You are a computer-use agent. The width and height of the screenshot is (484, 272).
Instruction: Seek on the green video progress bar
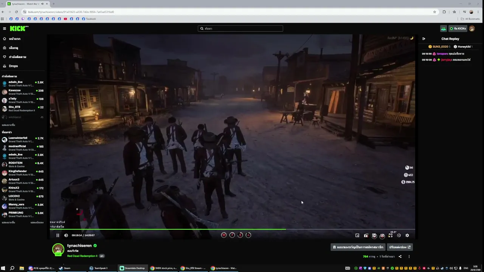click(233, 229)
